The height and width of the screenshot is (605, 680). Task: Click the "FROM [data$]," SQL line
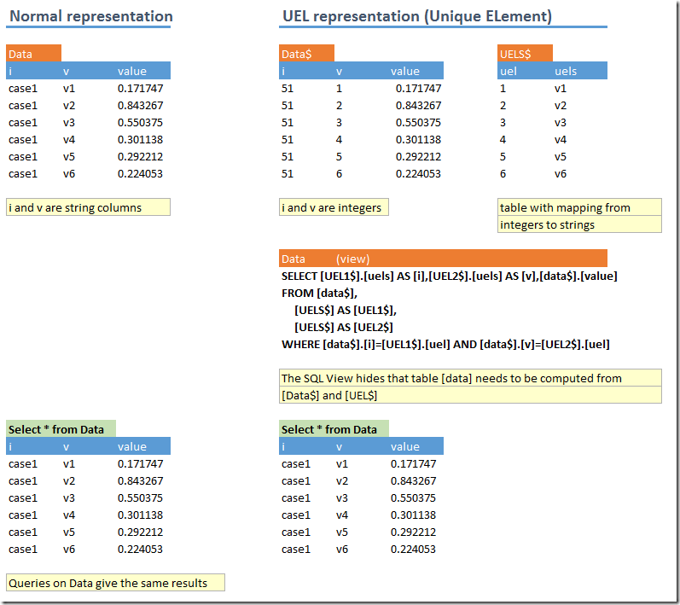point(320,293)
